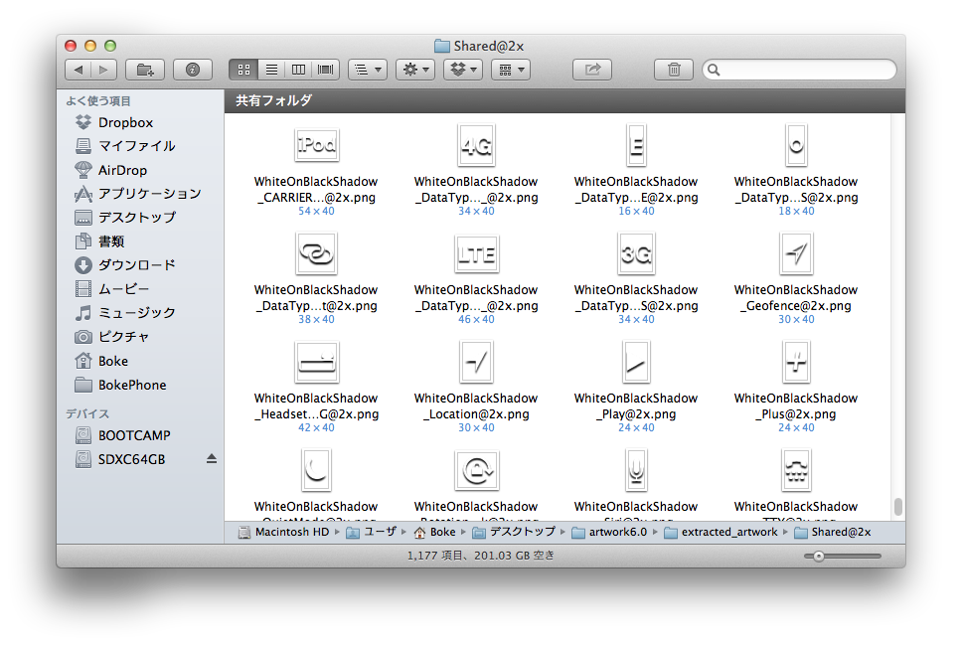Select the WhiteOnBlackShadow_Plus@2x.png file name
The height and width of the screenshot is (646, 962).
(x=796, y=406)
